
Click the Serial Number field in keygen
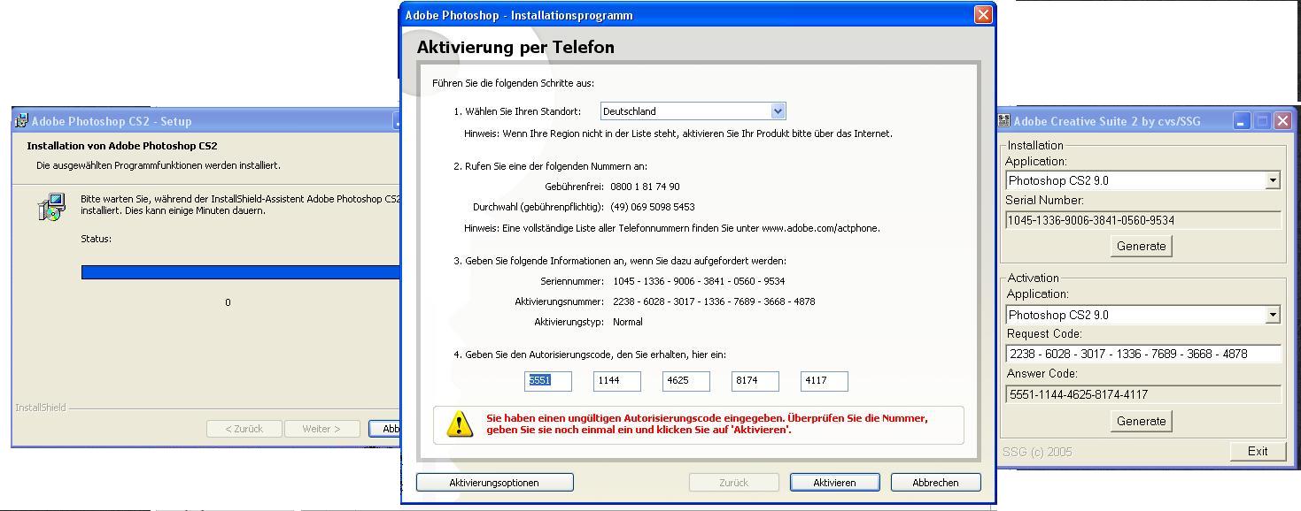click(x=1143, y=220)
